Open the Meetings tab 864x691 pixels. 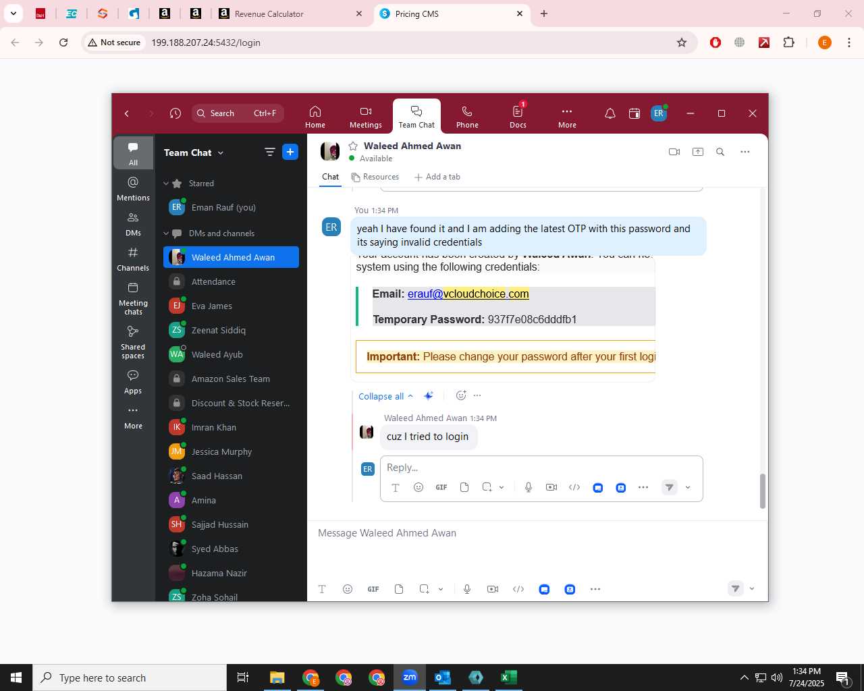tap(366, 117)
